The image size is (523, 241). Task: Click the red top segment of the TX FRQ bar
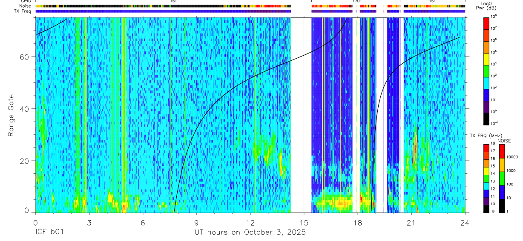486,148
